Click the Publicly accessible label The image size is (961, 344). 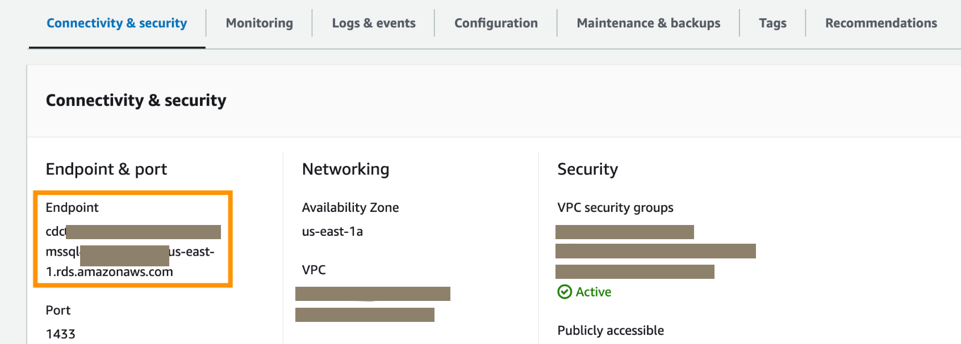611,330
